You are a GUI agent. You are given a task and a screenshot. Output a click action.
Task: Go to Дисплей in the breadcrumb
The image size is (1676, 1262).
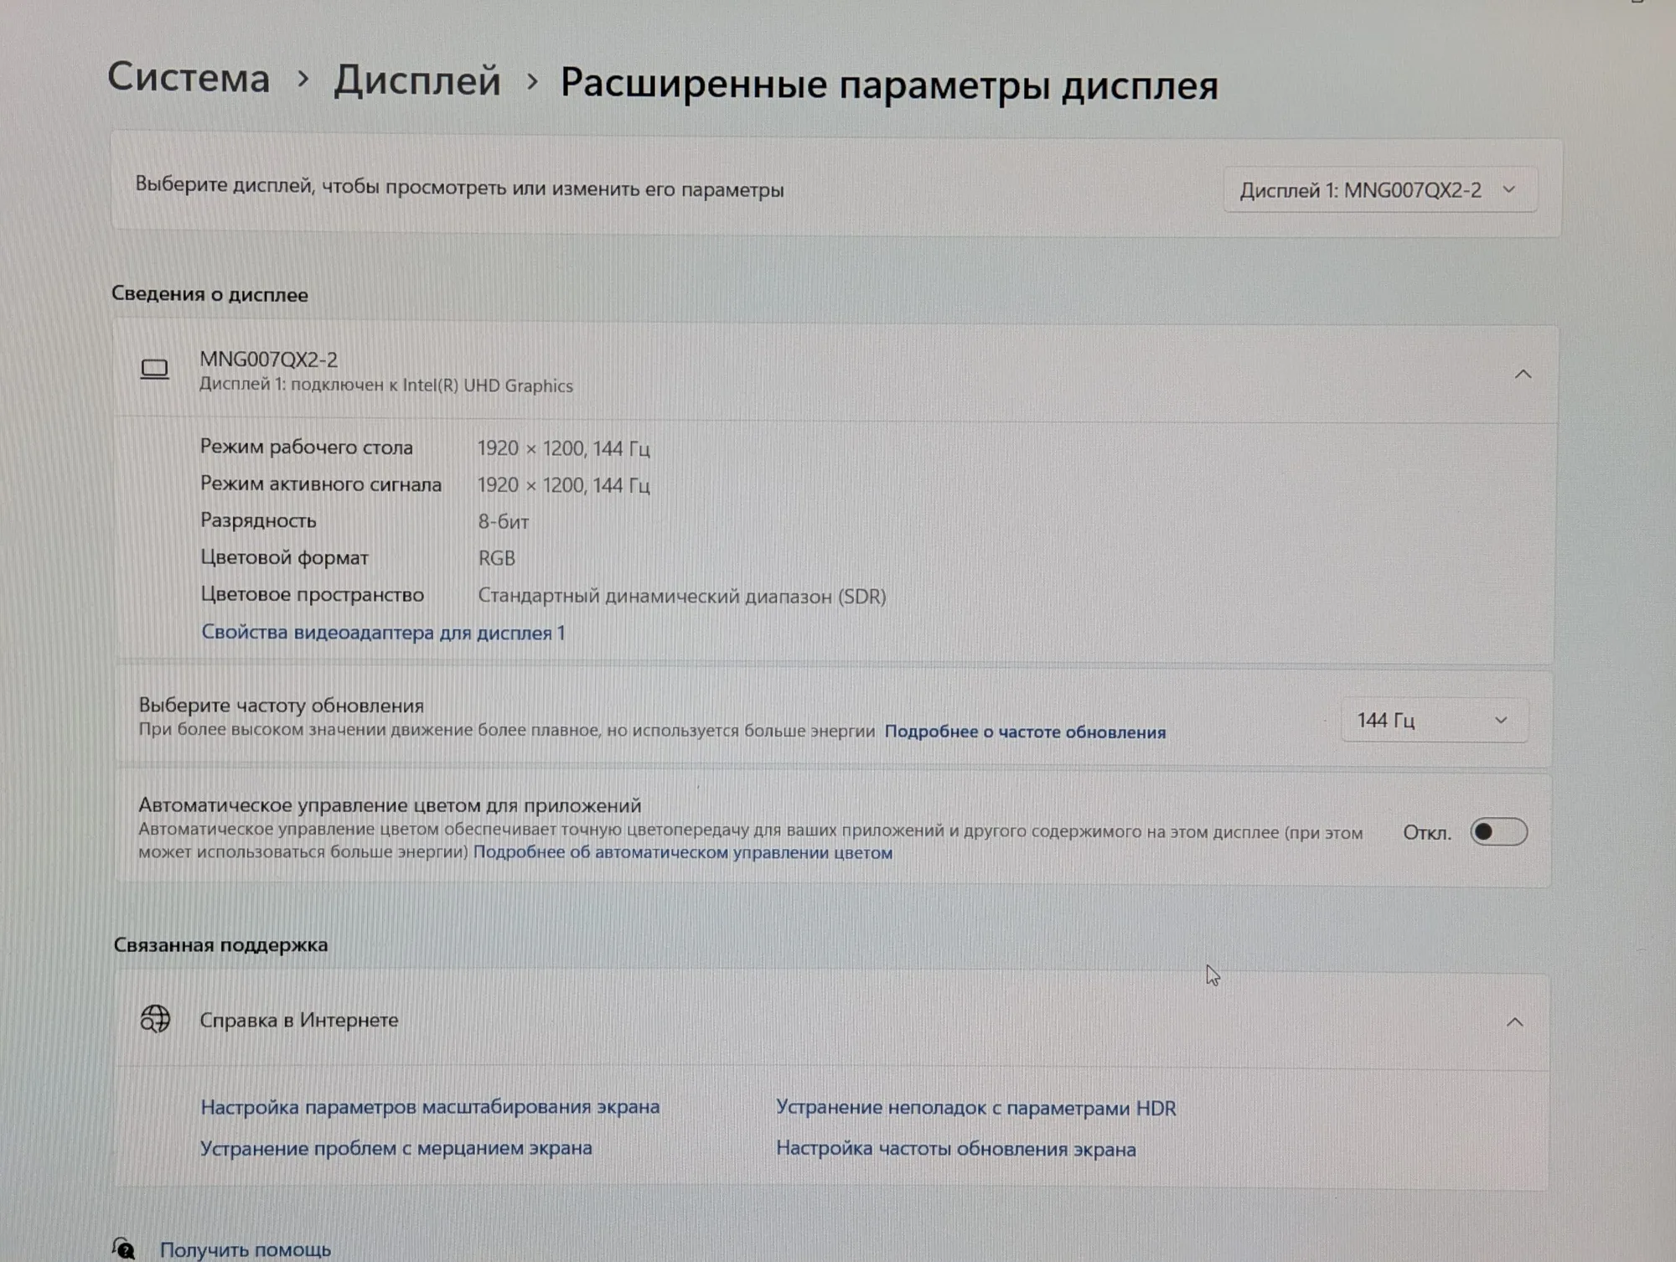(416, 80)
